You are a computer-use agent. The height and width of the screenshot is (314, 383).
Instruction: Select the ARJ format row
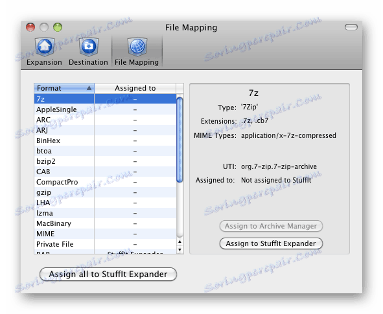pos(105,130)
